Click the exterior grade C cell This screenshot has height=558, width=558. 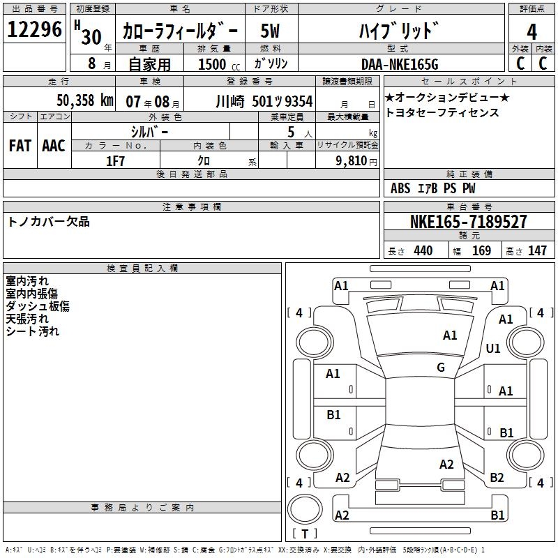tap(520, 63)
